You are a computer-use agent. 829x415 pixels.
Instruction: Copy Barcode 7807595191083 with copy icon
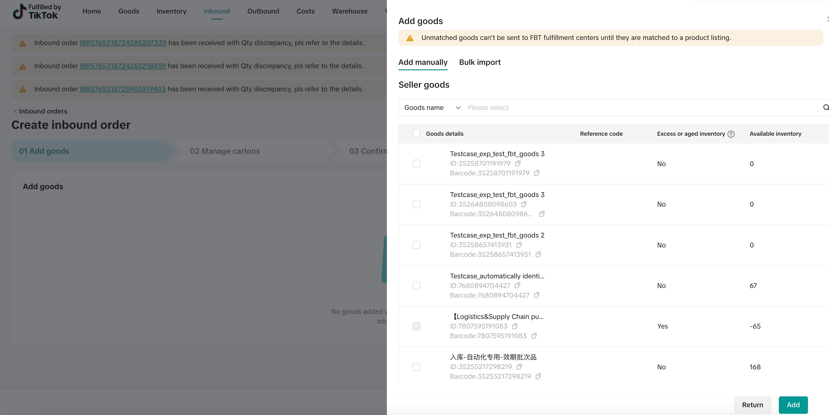click(534, 336)
